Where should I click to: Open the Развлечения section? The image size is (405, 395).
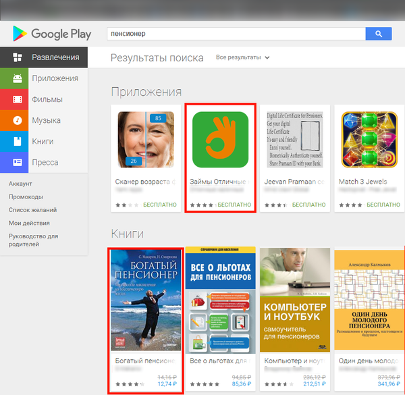[x=45, y=57]
